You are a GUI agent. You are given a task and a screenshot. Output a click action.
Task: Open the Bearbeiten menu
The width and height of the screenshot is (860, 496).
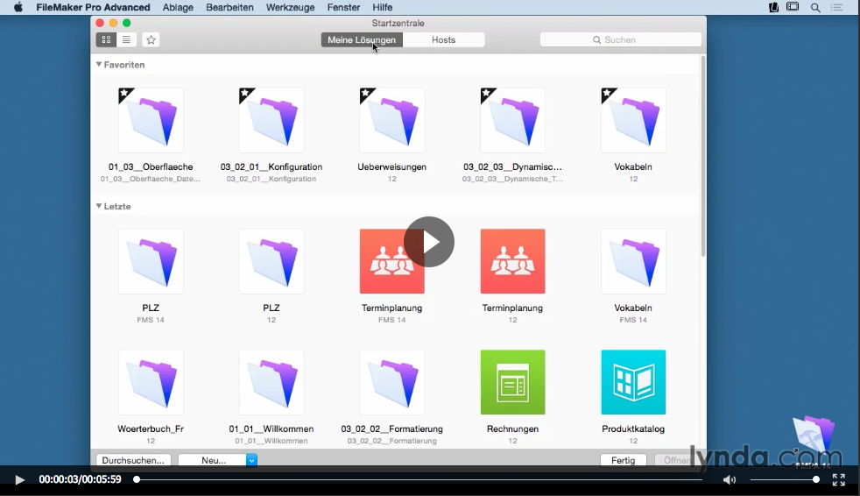click(229, 7)
